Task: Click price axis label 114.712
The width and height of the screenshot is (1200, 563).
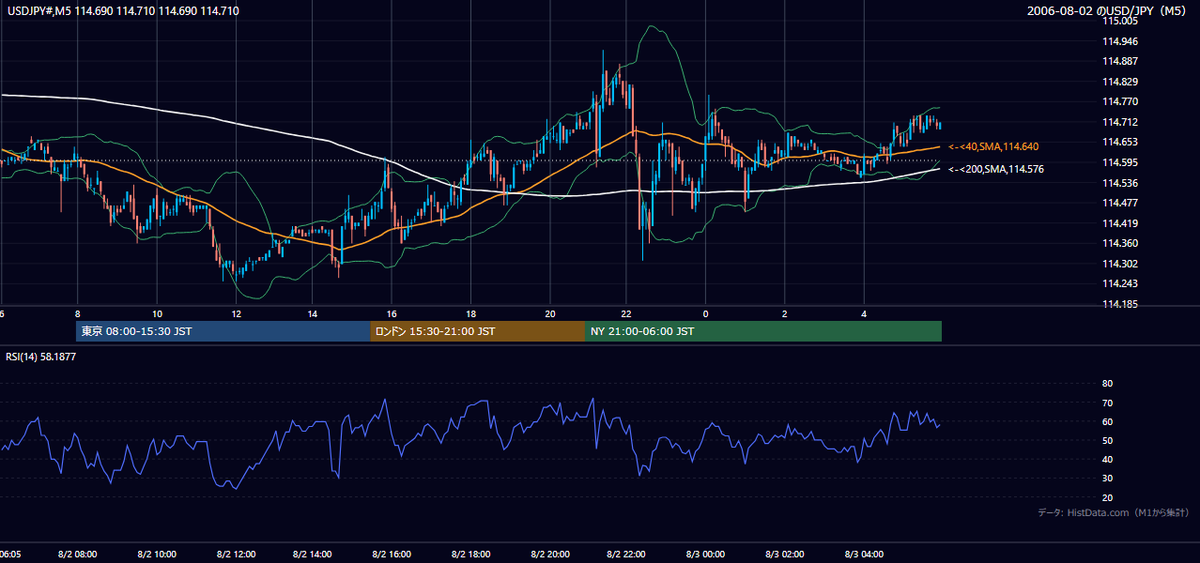Action: pyautogui.click(x=1121, y=122)
